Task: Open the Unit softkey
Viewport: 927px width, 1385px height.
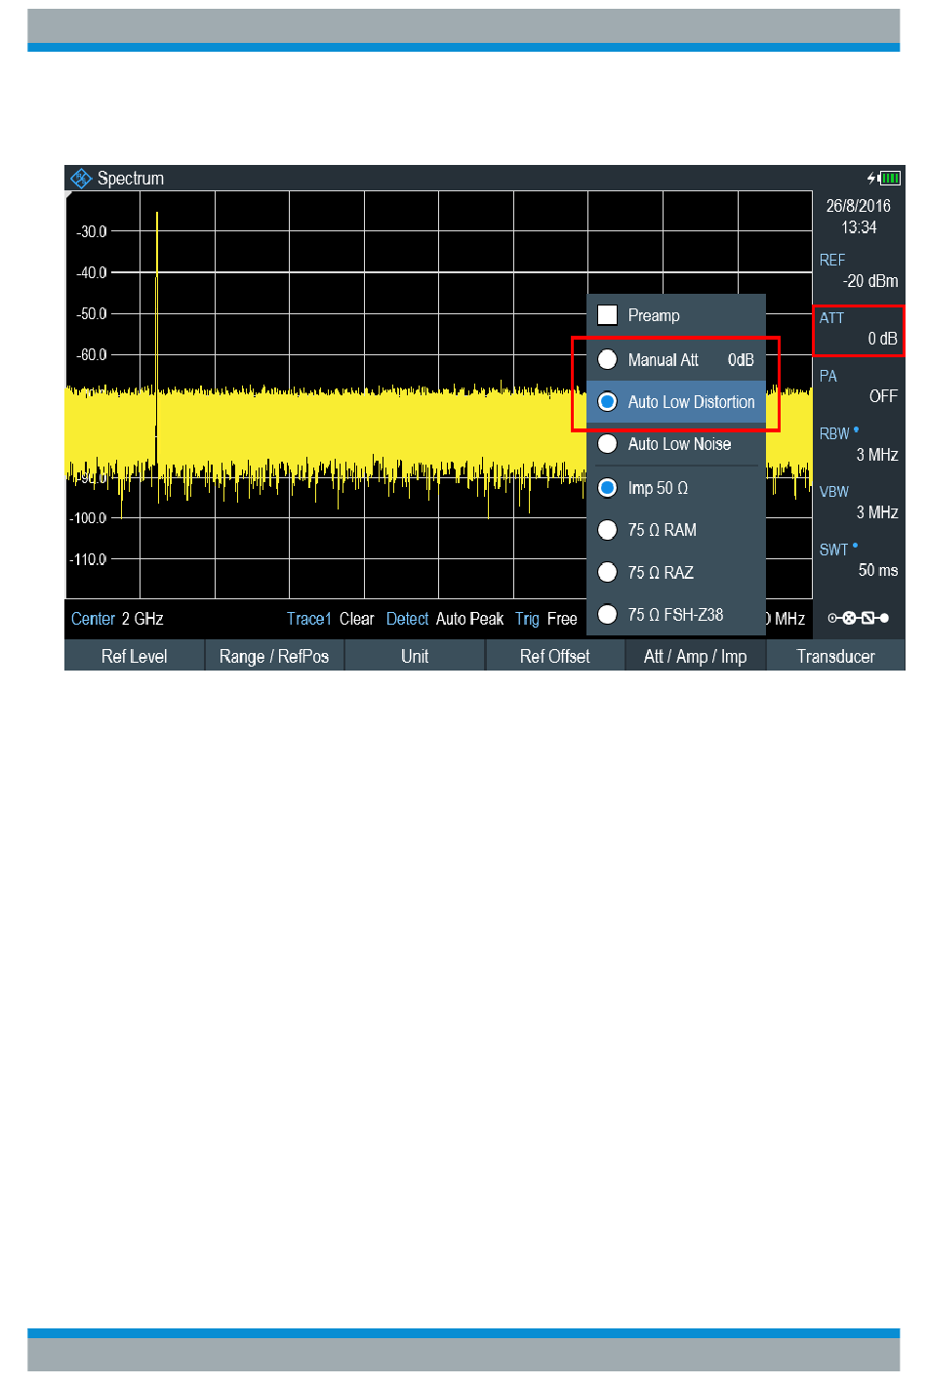Action: 415,656
